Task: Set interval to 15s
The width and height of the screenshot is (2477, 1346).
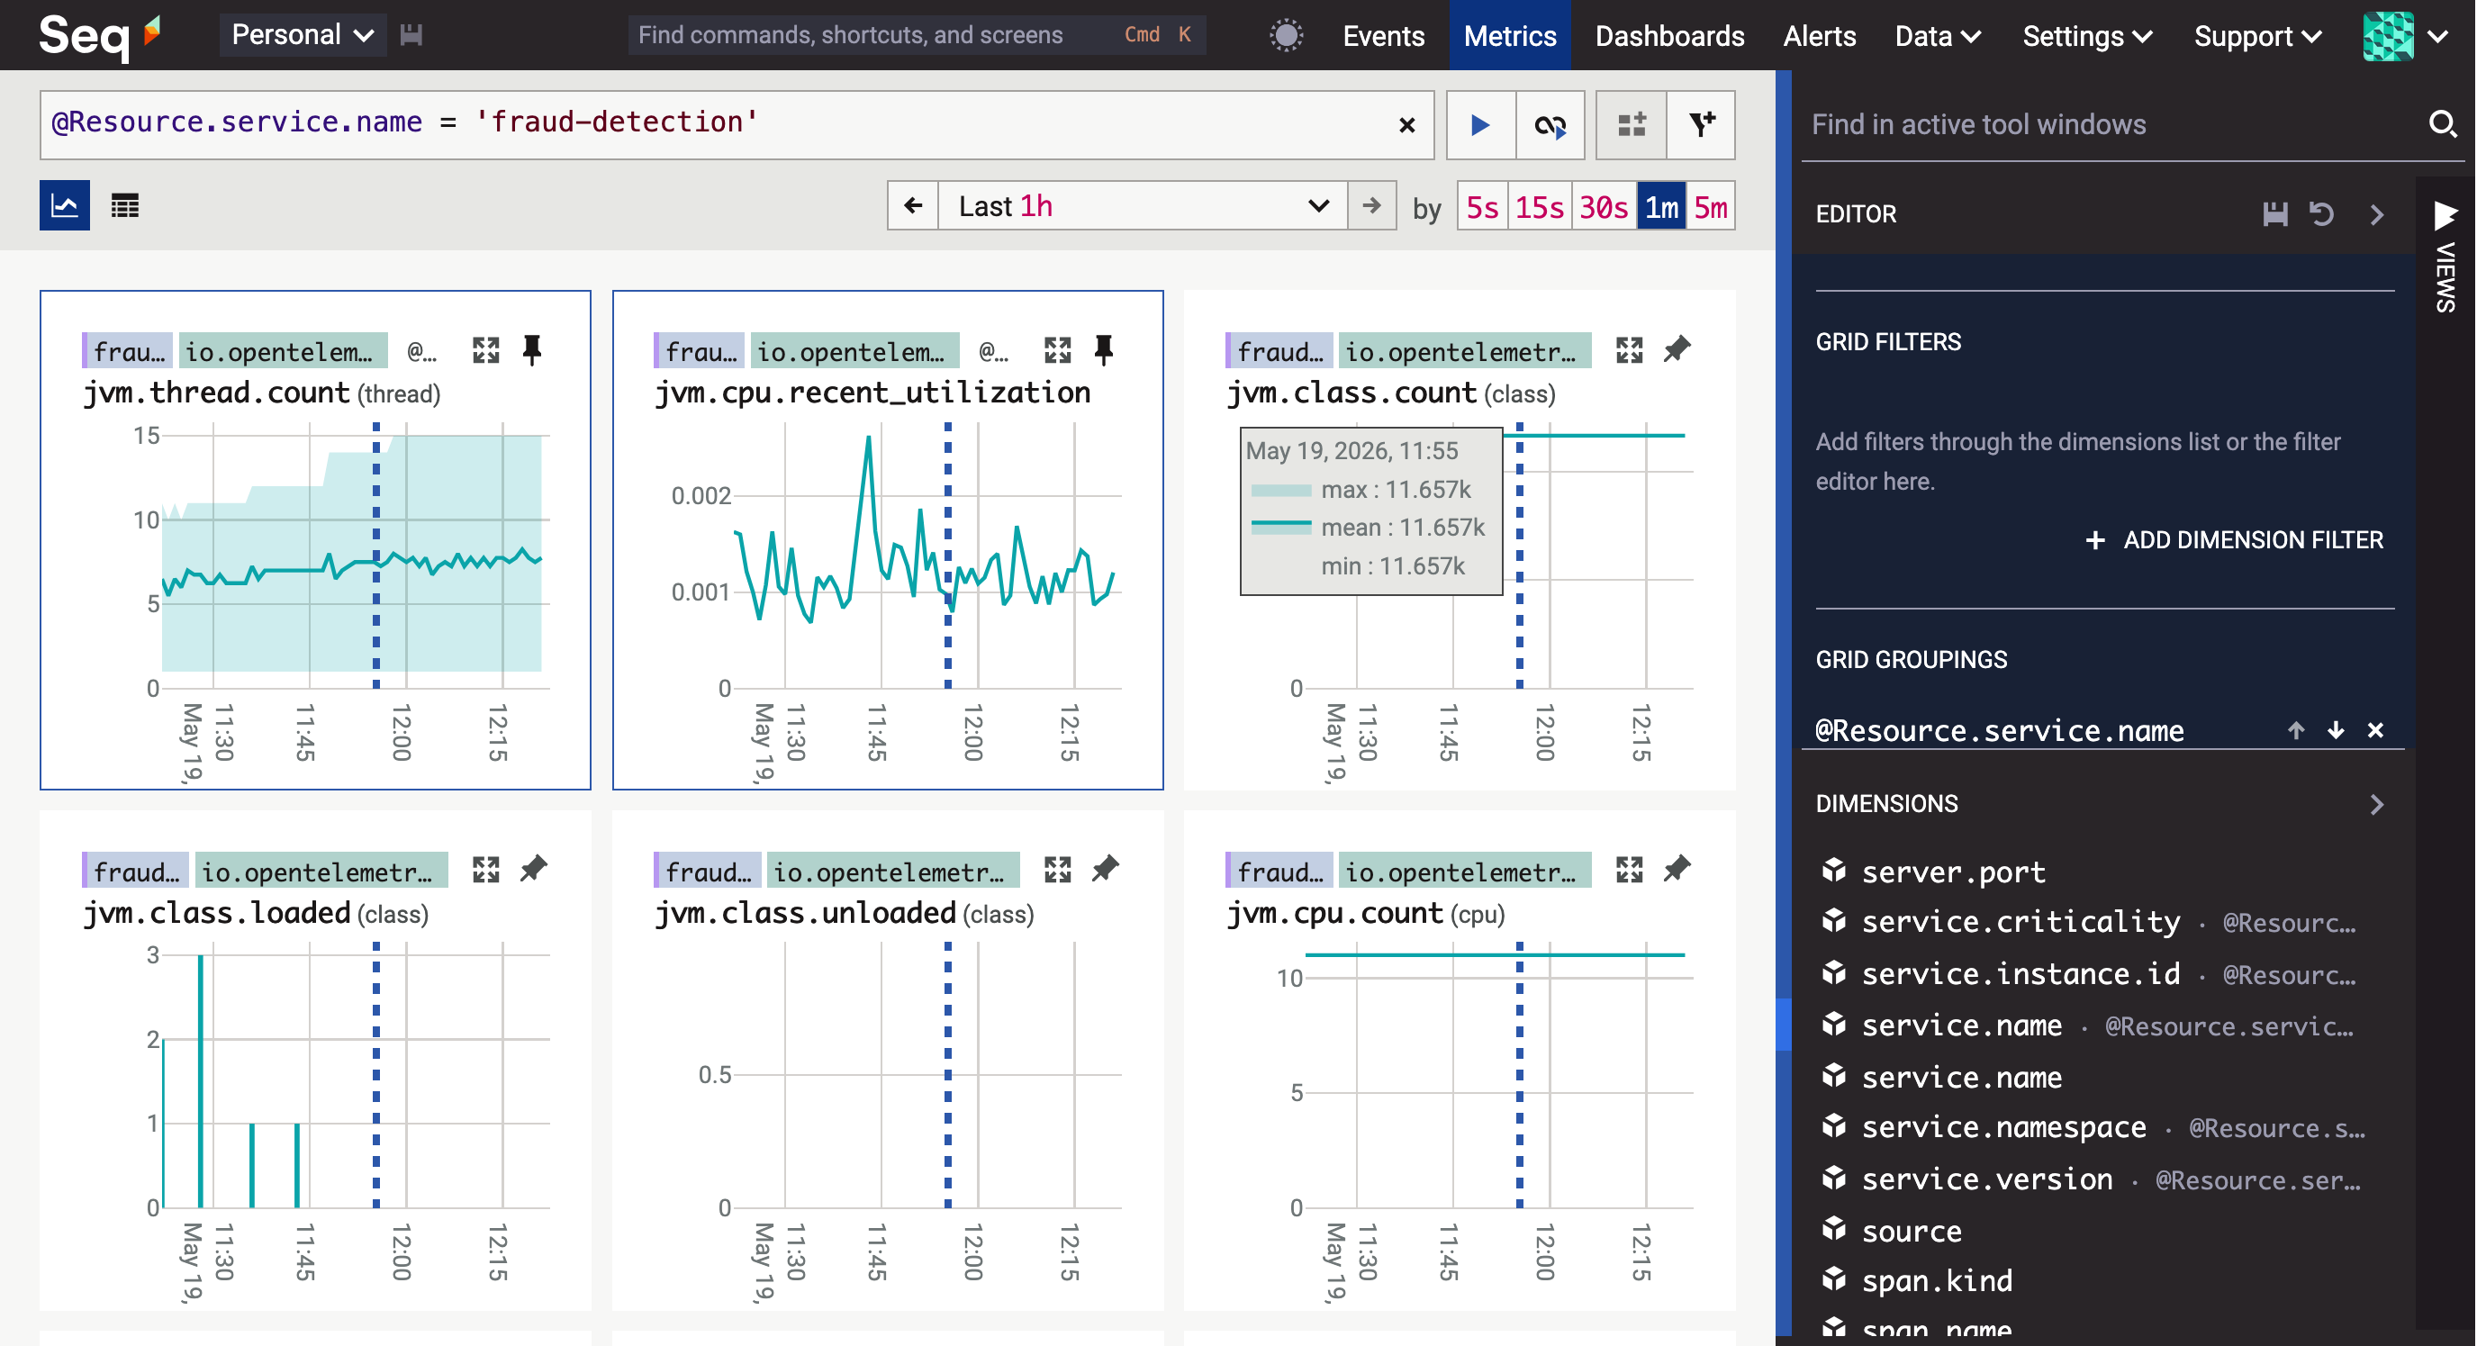Action: click(x=1540, y=206)
